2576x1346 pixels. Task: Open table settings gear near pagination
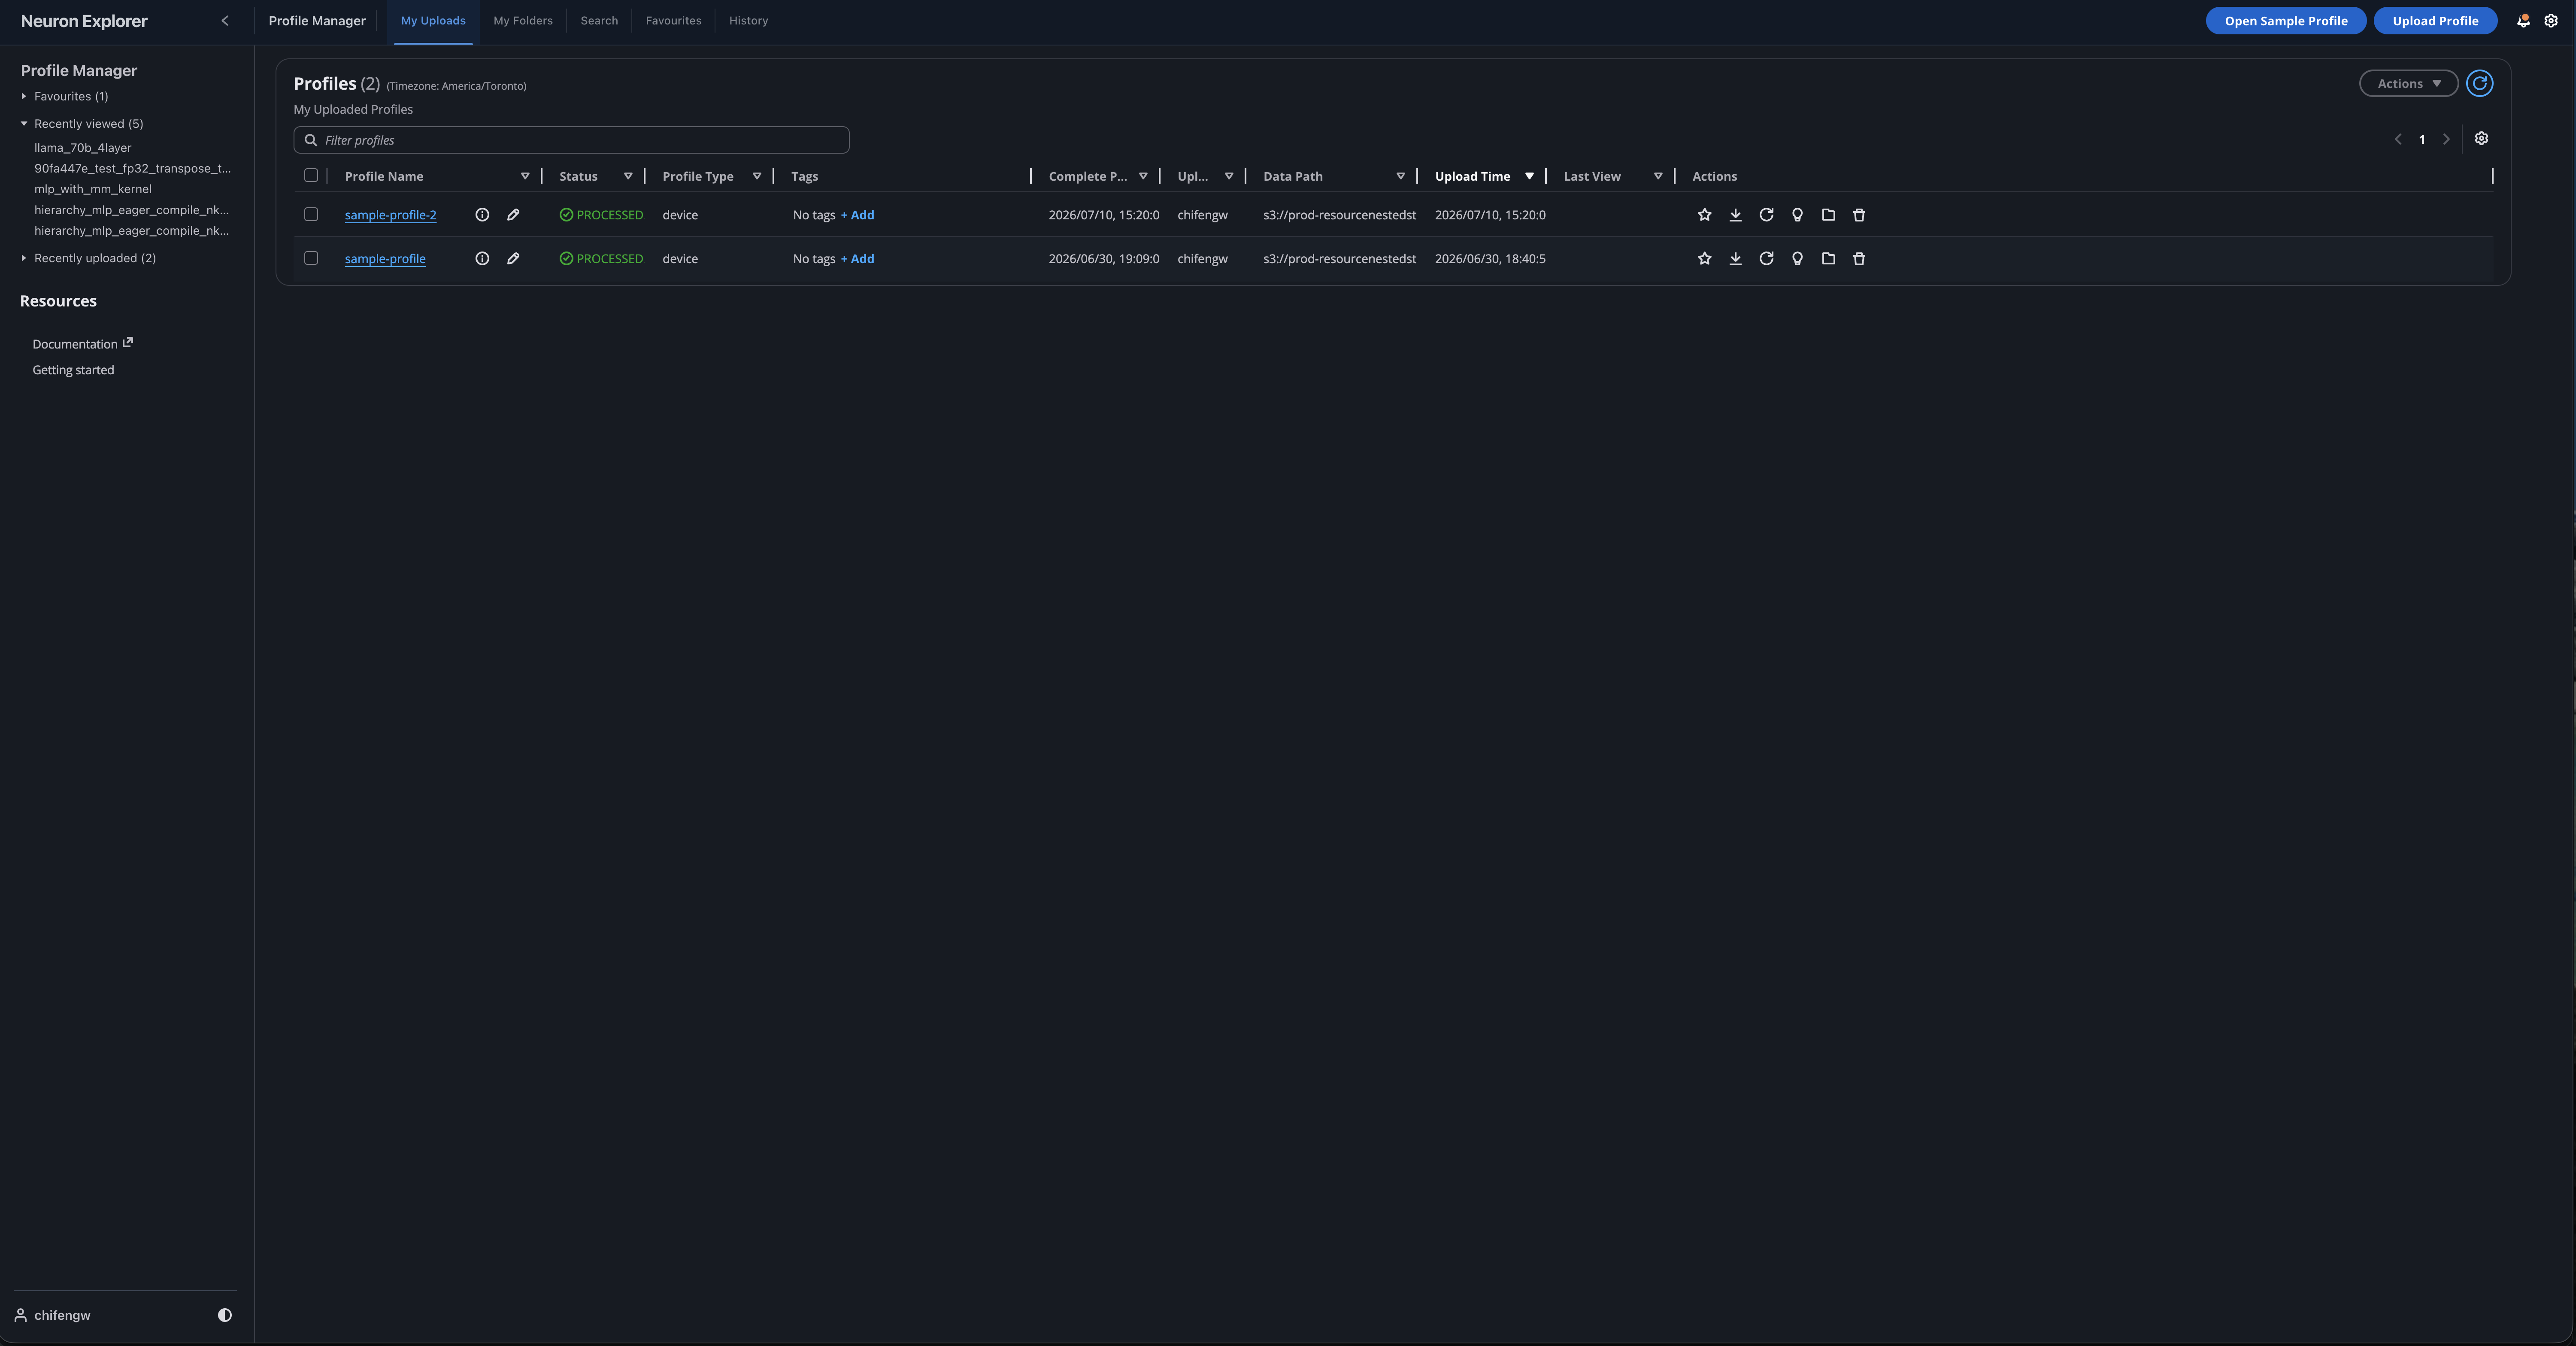2481,139
